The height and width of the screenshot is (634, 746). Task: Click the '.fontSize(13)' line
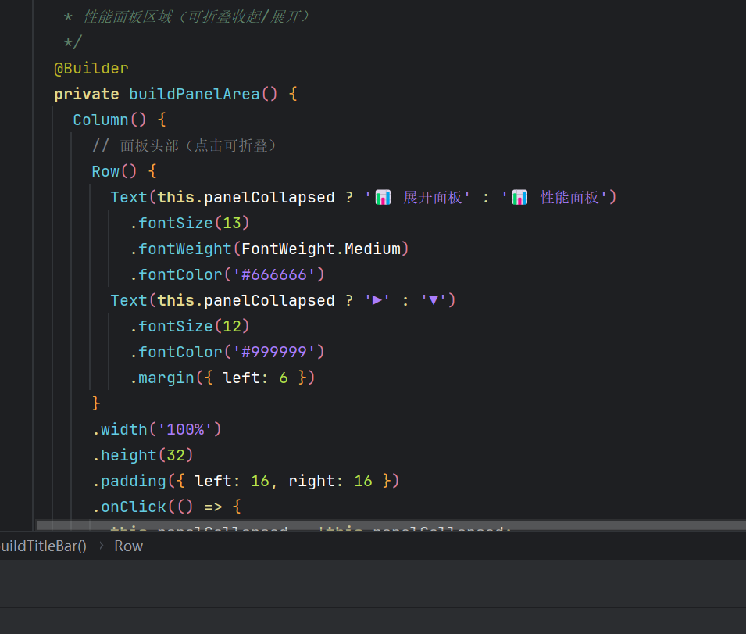(189, 224)
